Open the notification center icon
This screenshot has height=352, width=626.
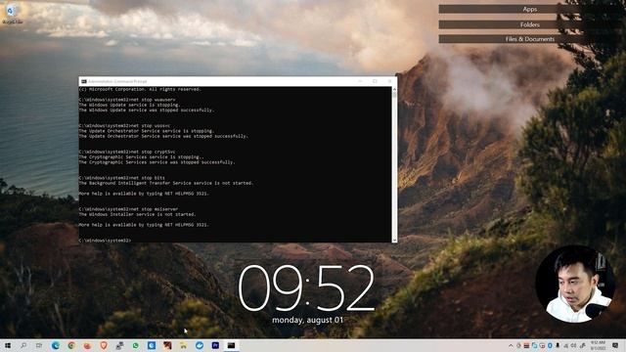pyautogui.click(x=615, y=345)
